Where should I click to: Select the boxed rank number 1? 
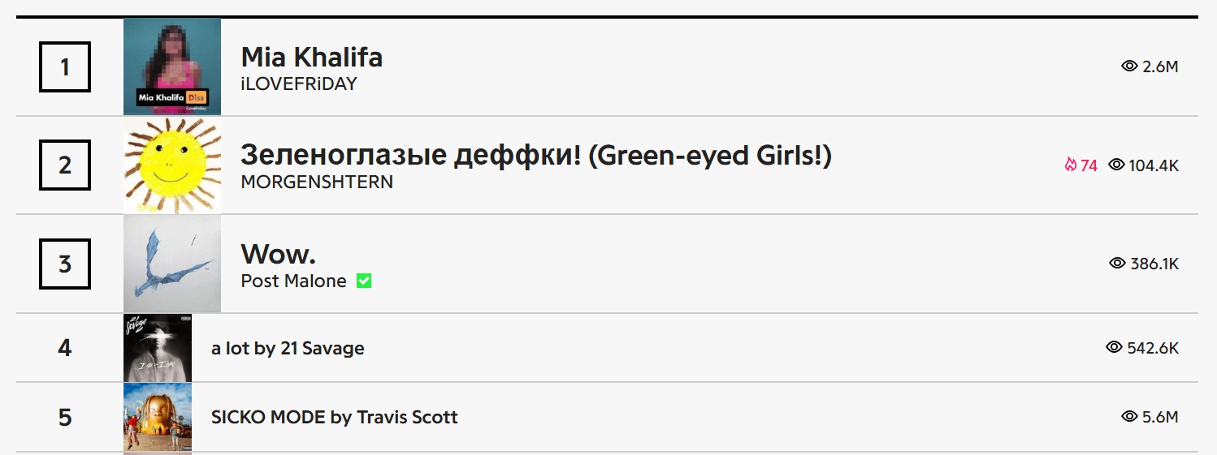pyautogui.click(x=65, y=67)
